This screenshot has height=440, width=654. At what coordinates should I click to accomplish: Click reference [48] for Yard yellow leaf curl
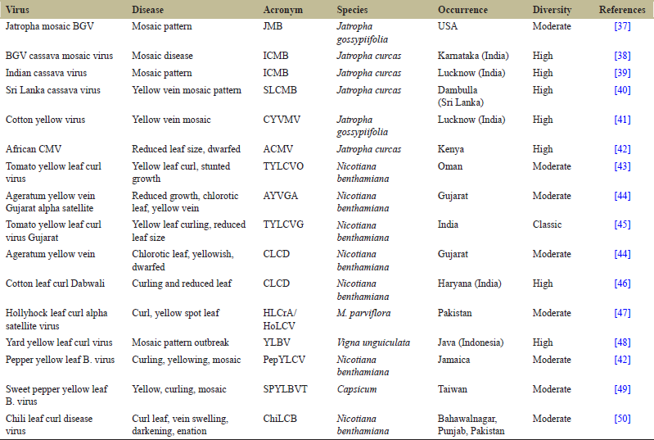[622, 342]
